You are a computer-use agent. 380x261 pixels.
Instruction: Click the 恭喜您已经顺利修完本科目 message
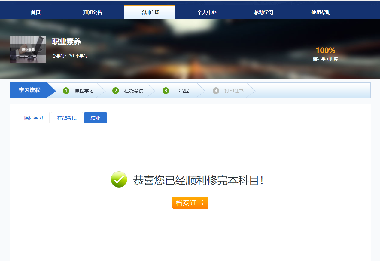198,180
